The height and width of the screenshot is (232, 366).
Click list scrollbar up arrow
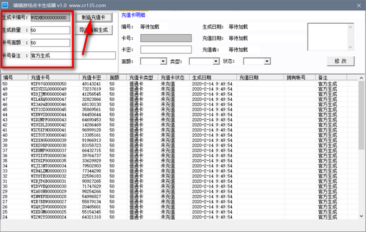coord(361,78)
